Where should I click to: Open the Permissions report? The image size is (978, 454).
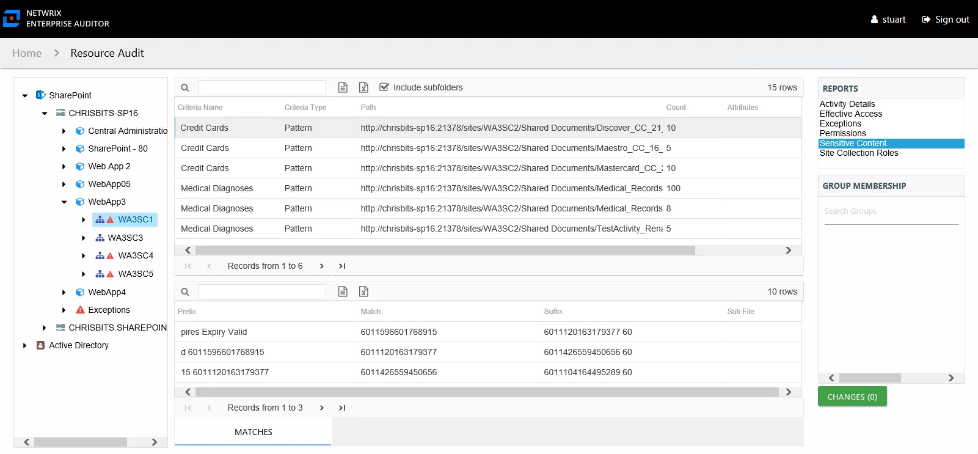(x=843, y=133)
